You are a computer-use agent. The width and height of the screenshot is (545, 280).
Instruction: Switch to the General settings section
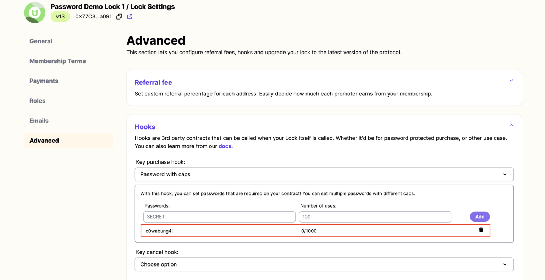[x=40, y=41]
